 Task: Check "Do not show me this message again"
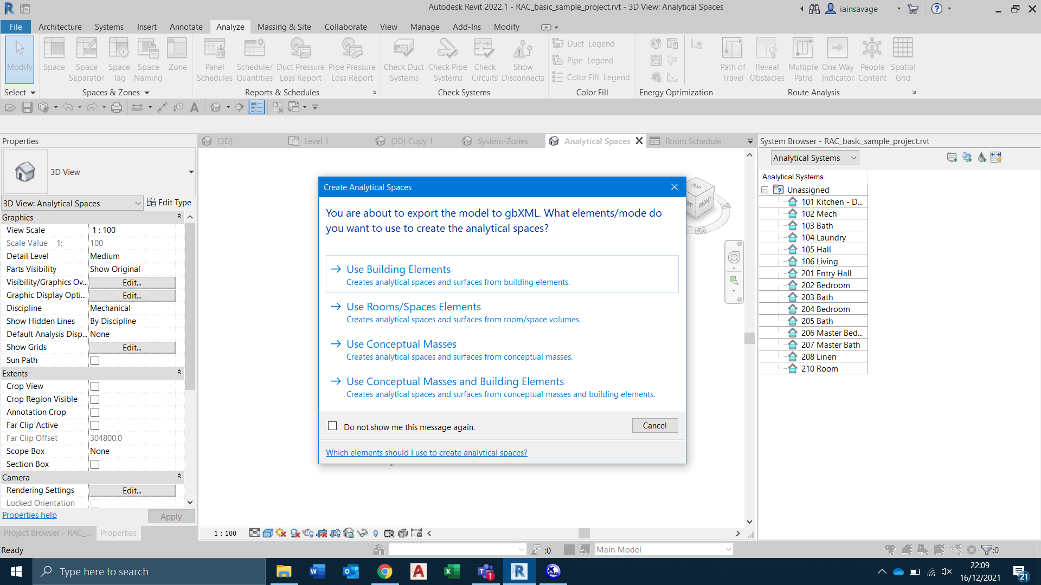(x=332, y=426)
